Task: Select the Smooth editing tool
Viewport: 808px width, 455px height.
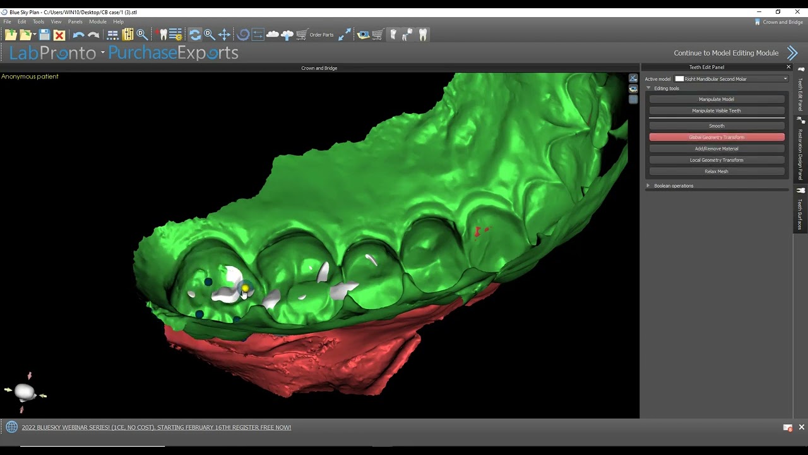Action: click(716, 126)
